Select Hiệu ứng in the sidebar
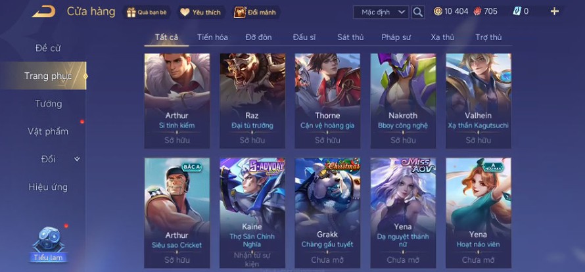The image size is (585, 272). tap(48, 187)
